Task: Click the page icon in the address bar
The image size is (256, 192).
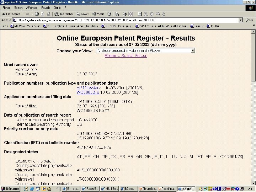Action: click(x=15, y=20)
